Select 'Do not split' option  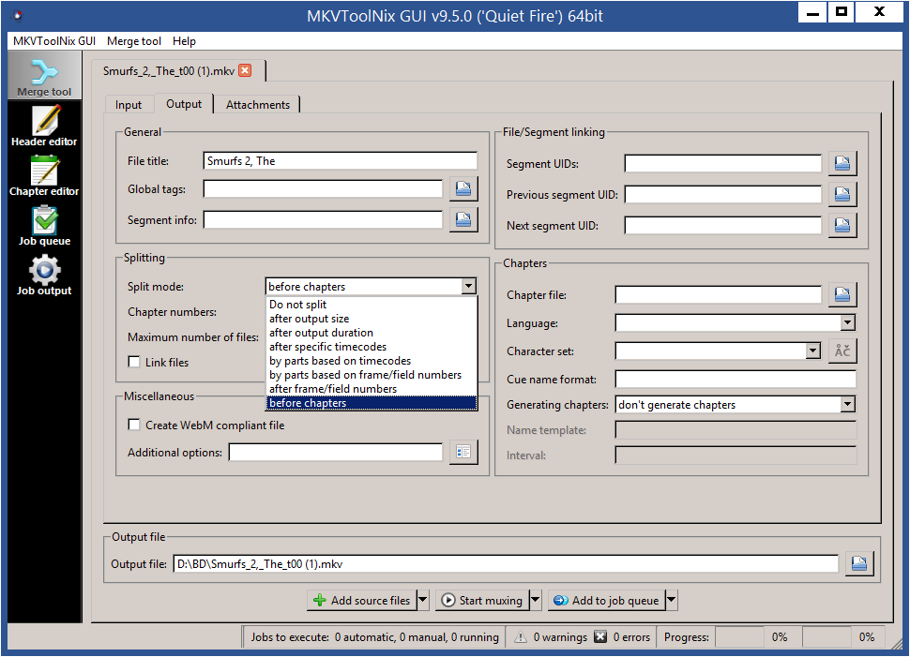pyautogui.click(x=298, y=305)
